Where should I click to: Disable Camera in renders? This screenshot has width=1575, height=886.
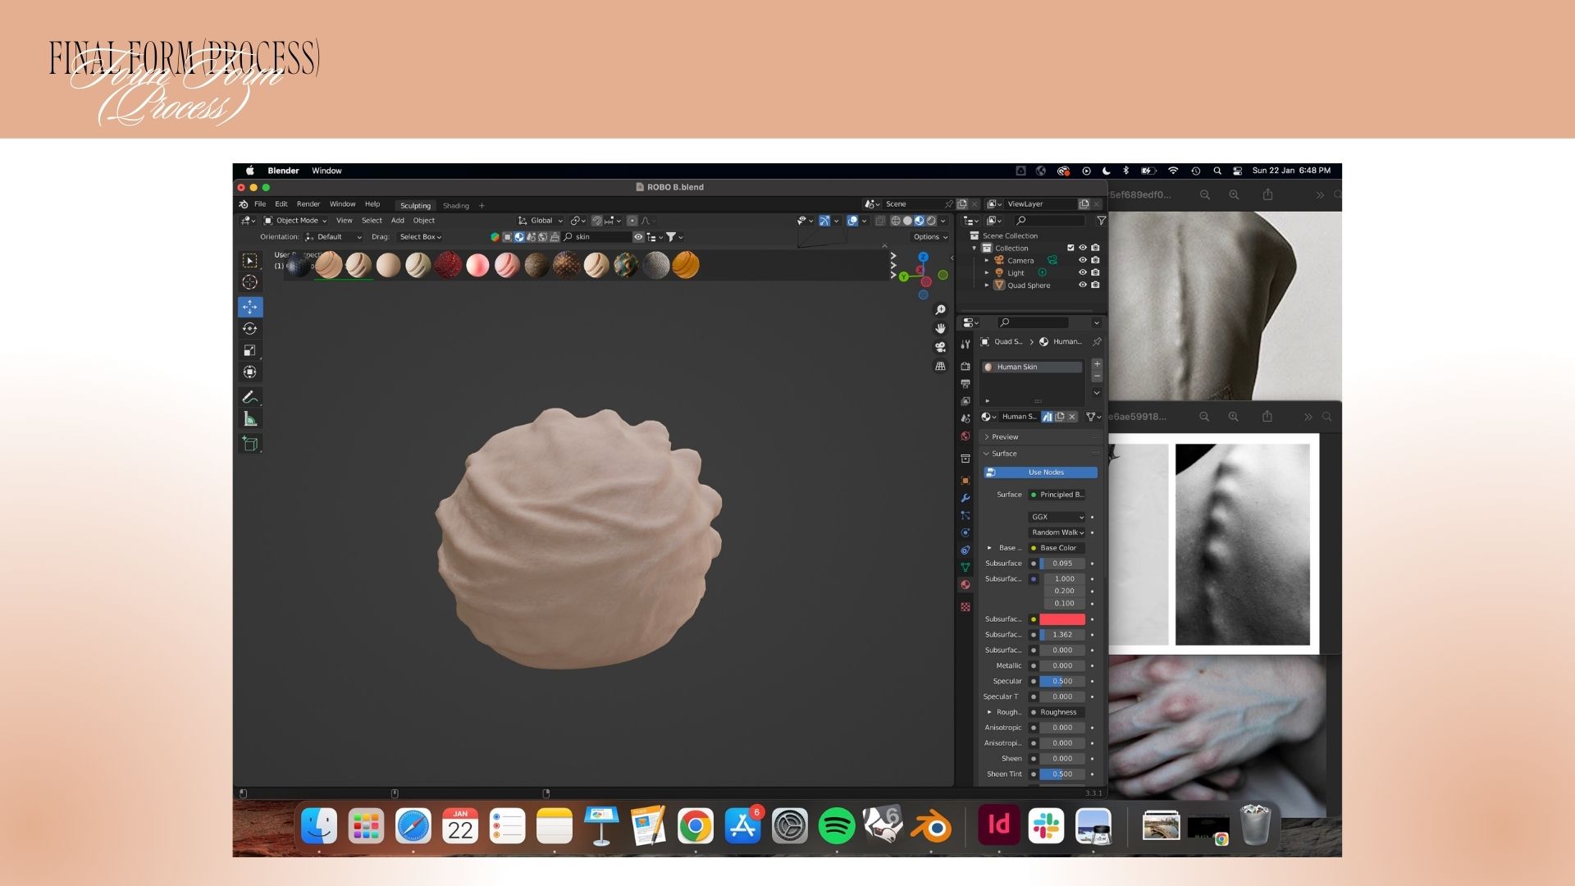1095,260
